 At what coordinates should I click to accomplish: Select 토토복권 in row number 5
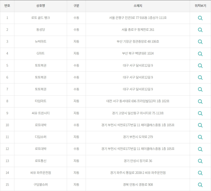point(41,65)
